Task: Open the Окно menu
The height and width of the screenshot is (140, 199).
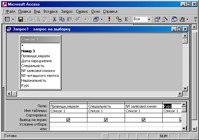Action: pos(96,11)
